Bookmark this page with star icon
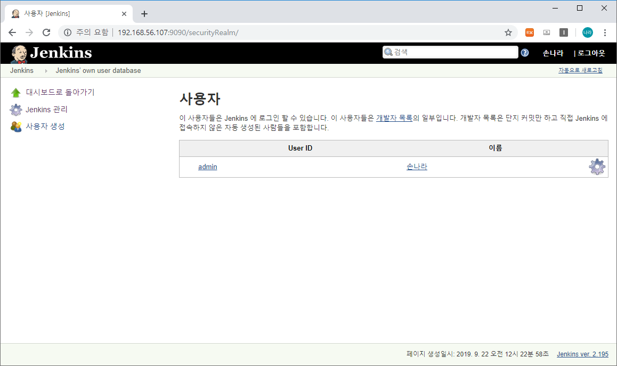 508,32
